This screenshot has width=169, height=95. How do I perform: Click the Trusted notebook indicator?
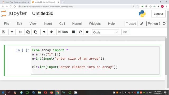131,23
